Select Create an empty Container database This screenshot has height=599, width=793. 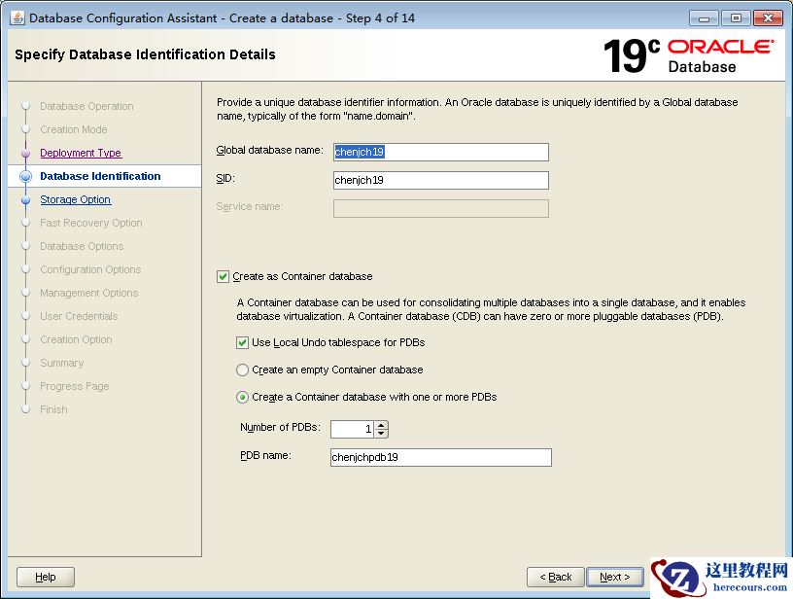(242, 370)
